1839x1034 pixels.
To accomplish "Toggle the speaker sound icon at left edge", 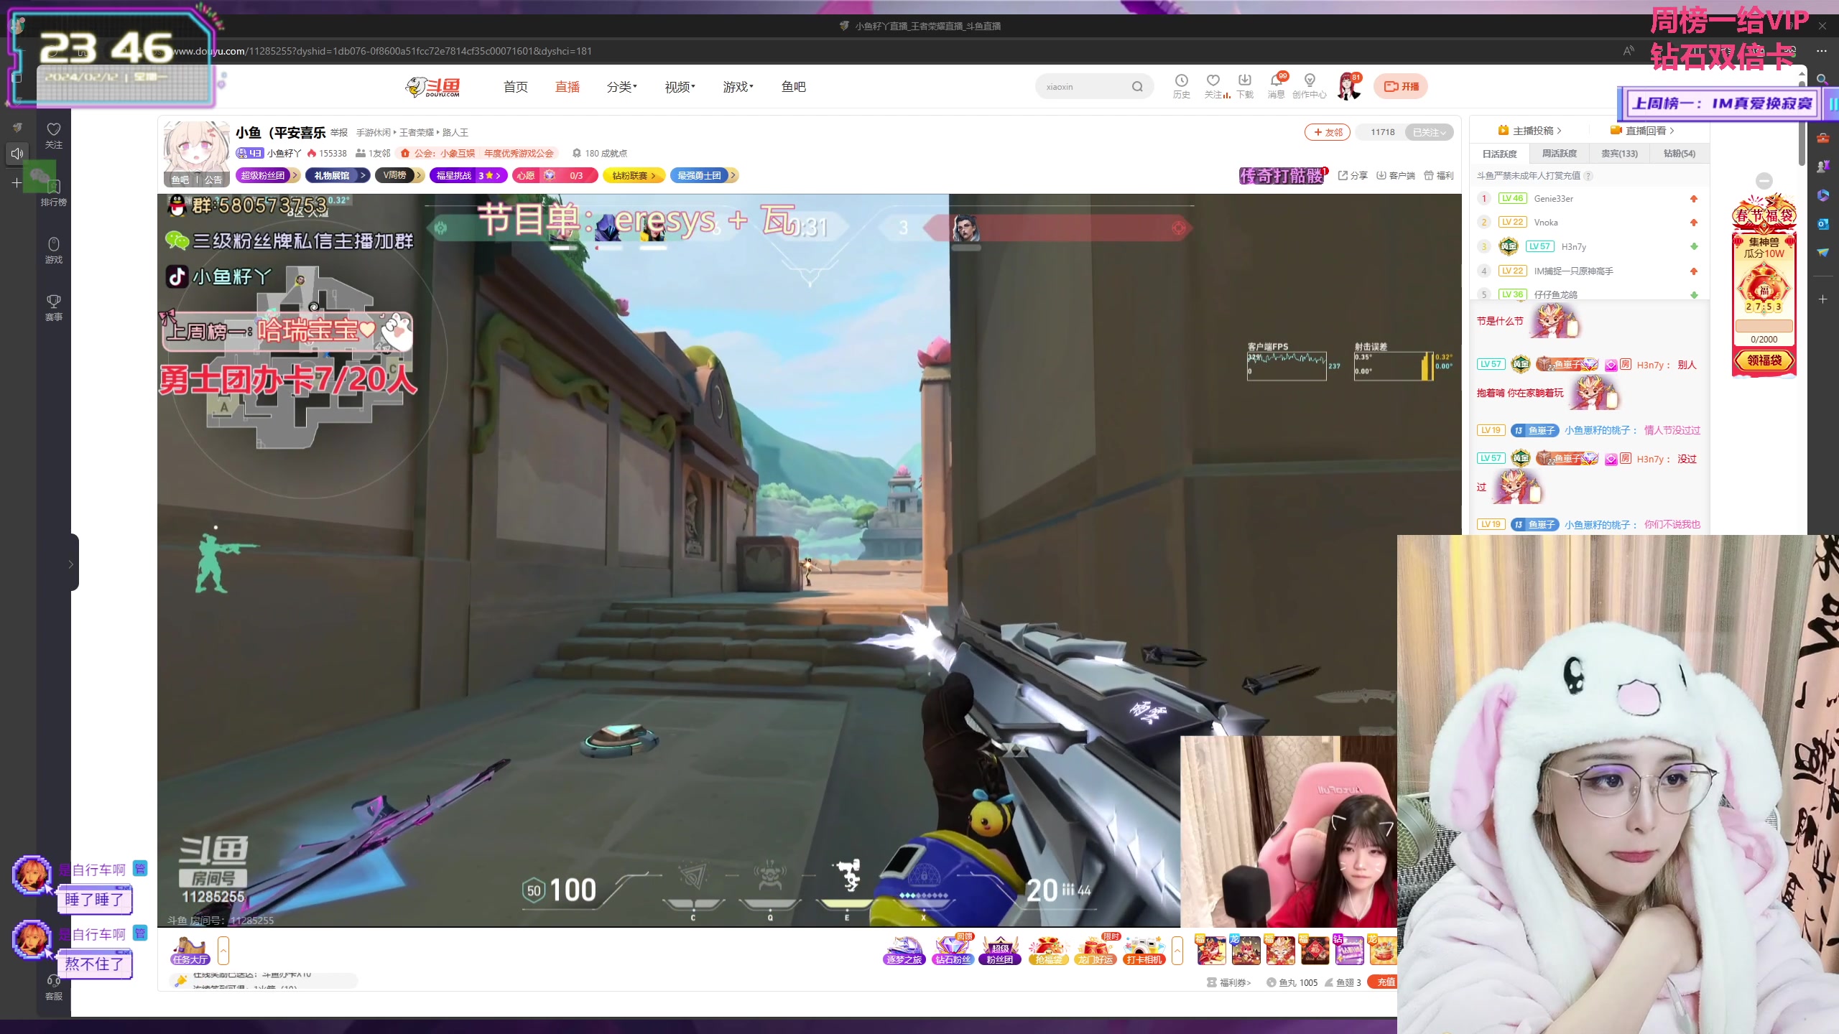I will (17, 153).
